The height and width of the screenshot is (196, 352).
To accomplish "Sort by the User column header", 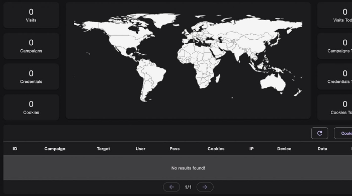I will [x=140, y=149].
